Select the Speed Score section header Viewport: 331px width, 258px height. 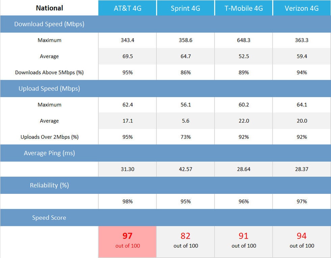[49, 218]
